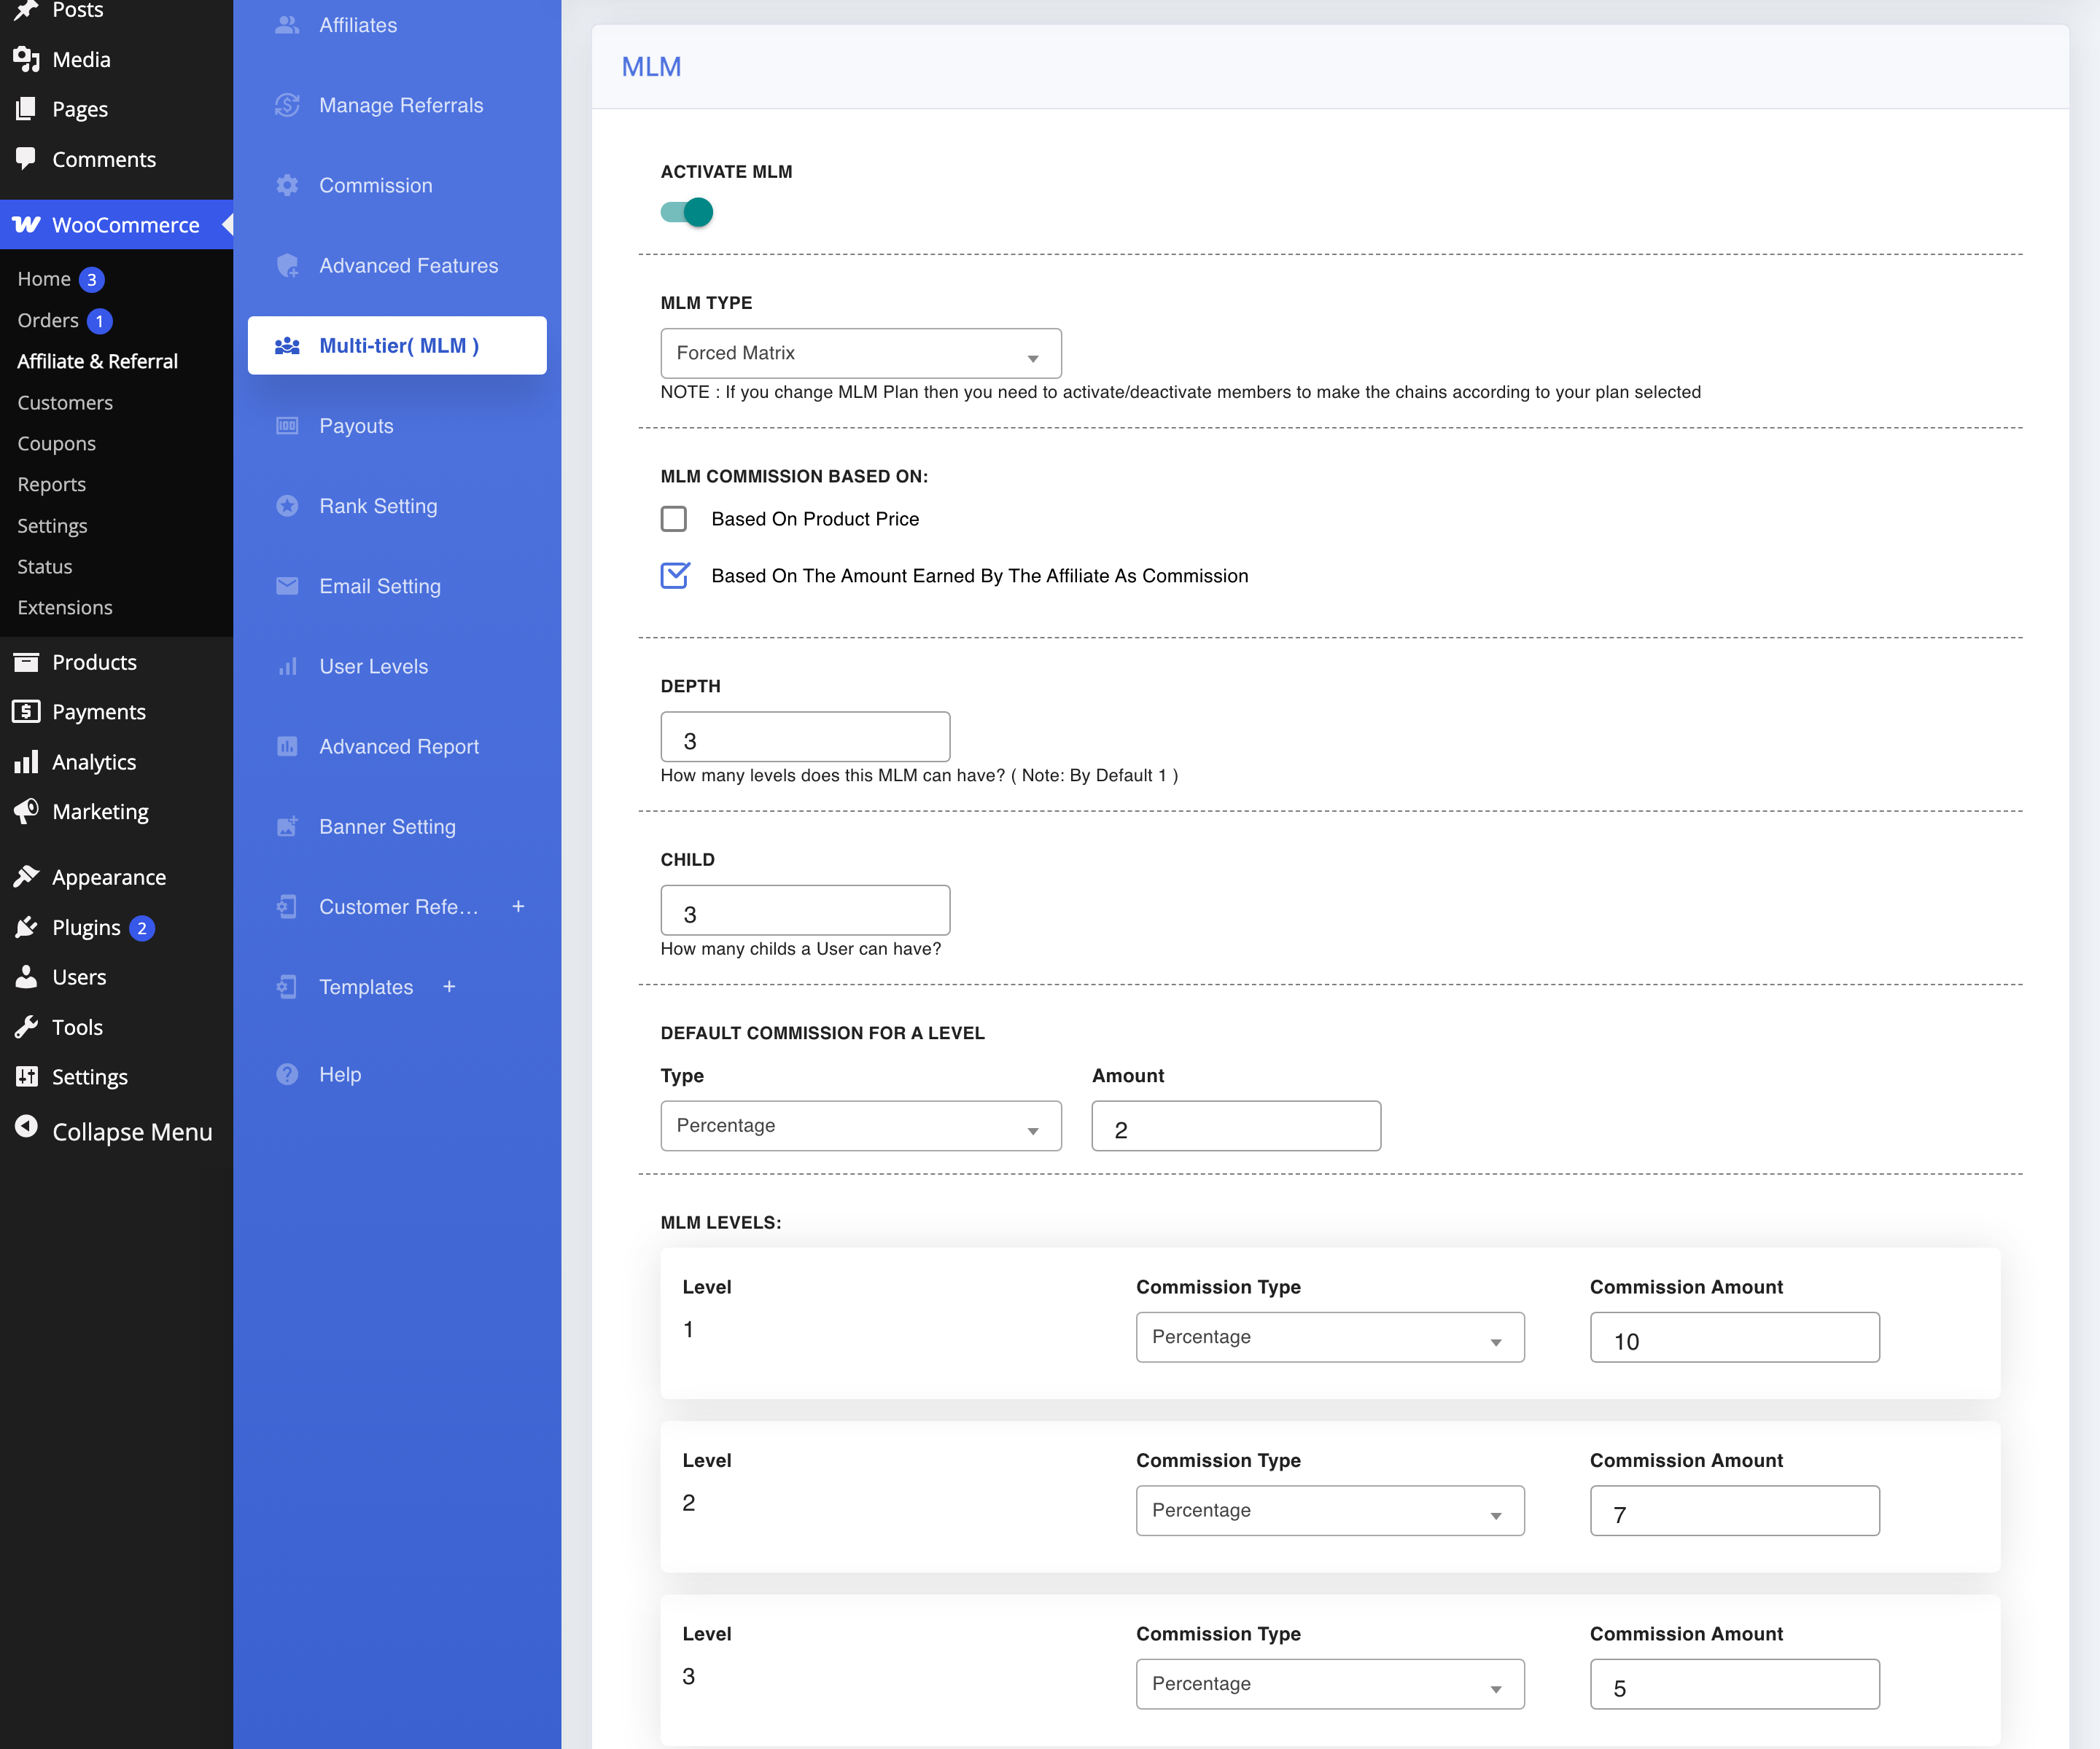Click the Collapse Menu arrow icon
This screenshot has height=1749, width=2100.
(x=26, y=1128)
